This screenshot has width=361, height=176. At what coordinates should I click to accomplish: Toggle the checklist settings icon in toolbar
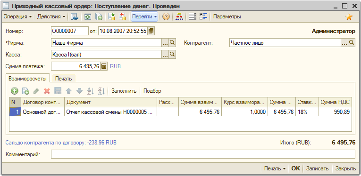click(204, 17)
